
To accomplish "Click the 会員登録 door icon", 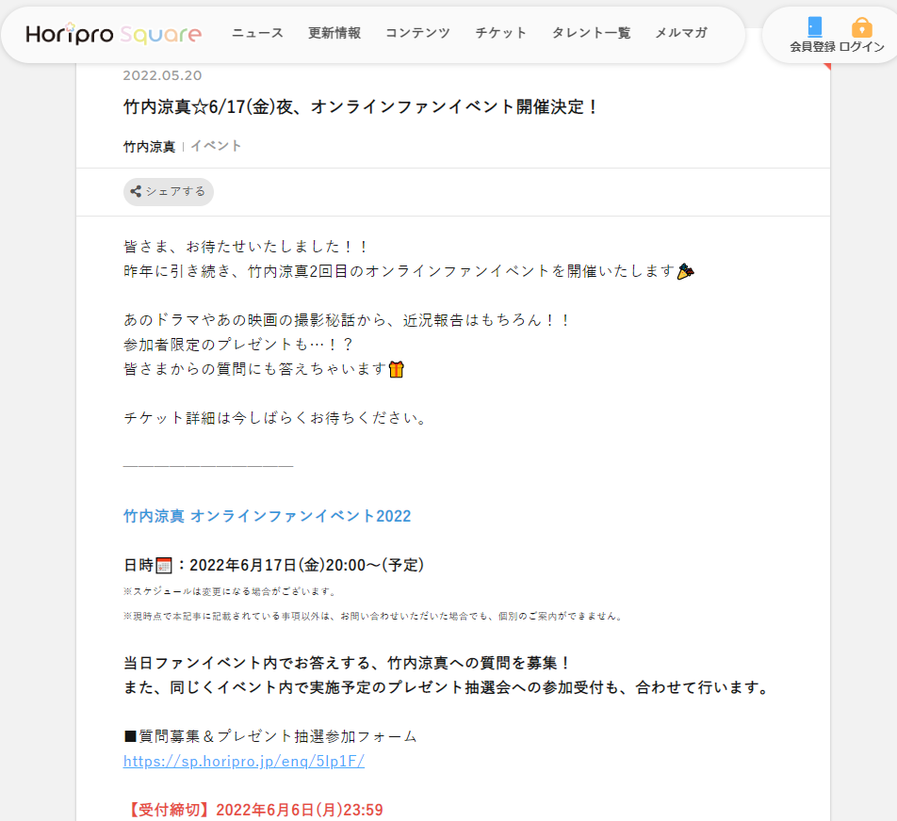I will click(815, 27).
